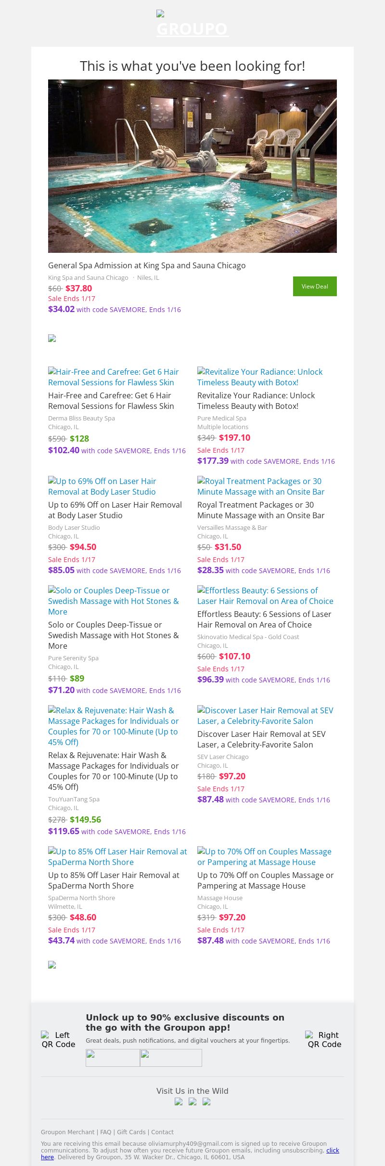Click the Groupon Merchant footer link
The height and width of the screenshot is (1166, 385).
(67, 1132)
